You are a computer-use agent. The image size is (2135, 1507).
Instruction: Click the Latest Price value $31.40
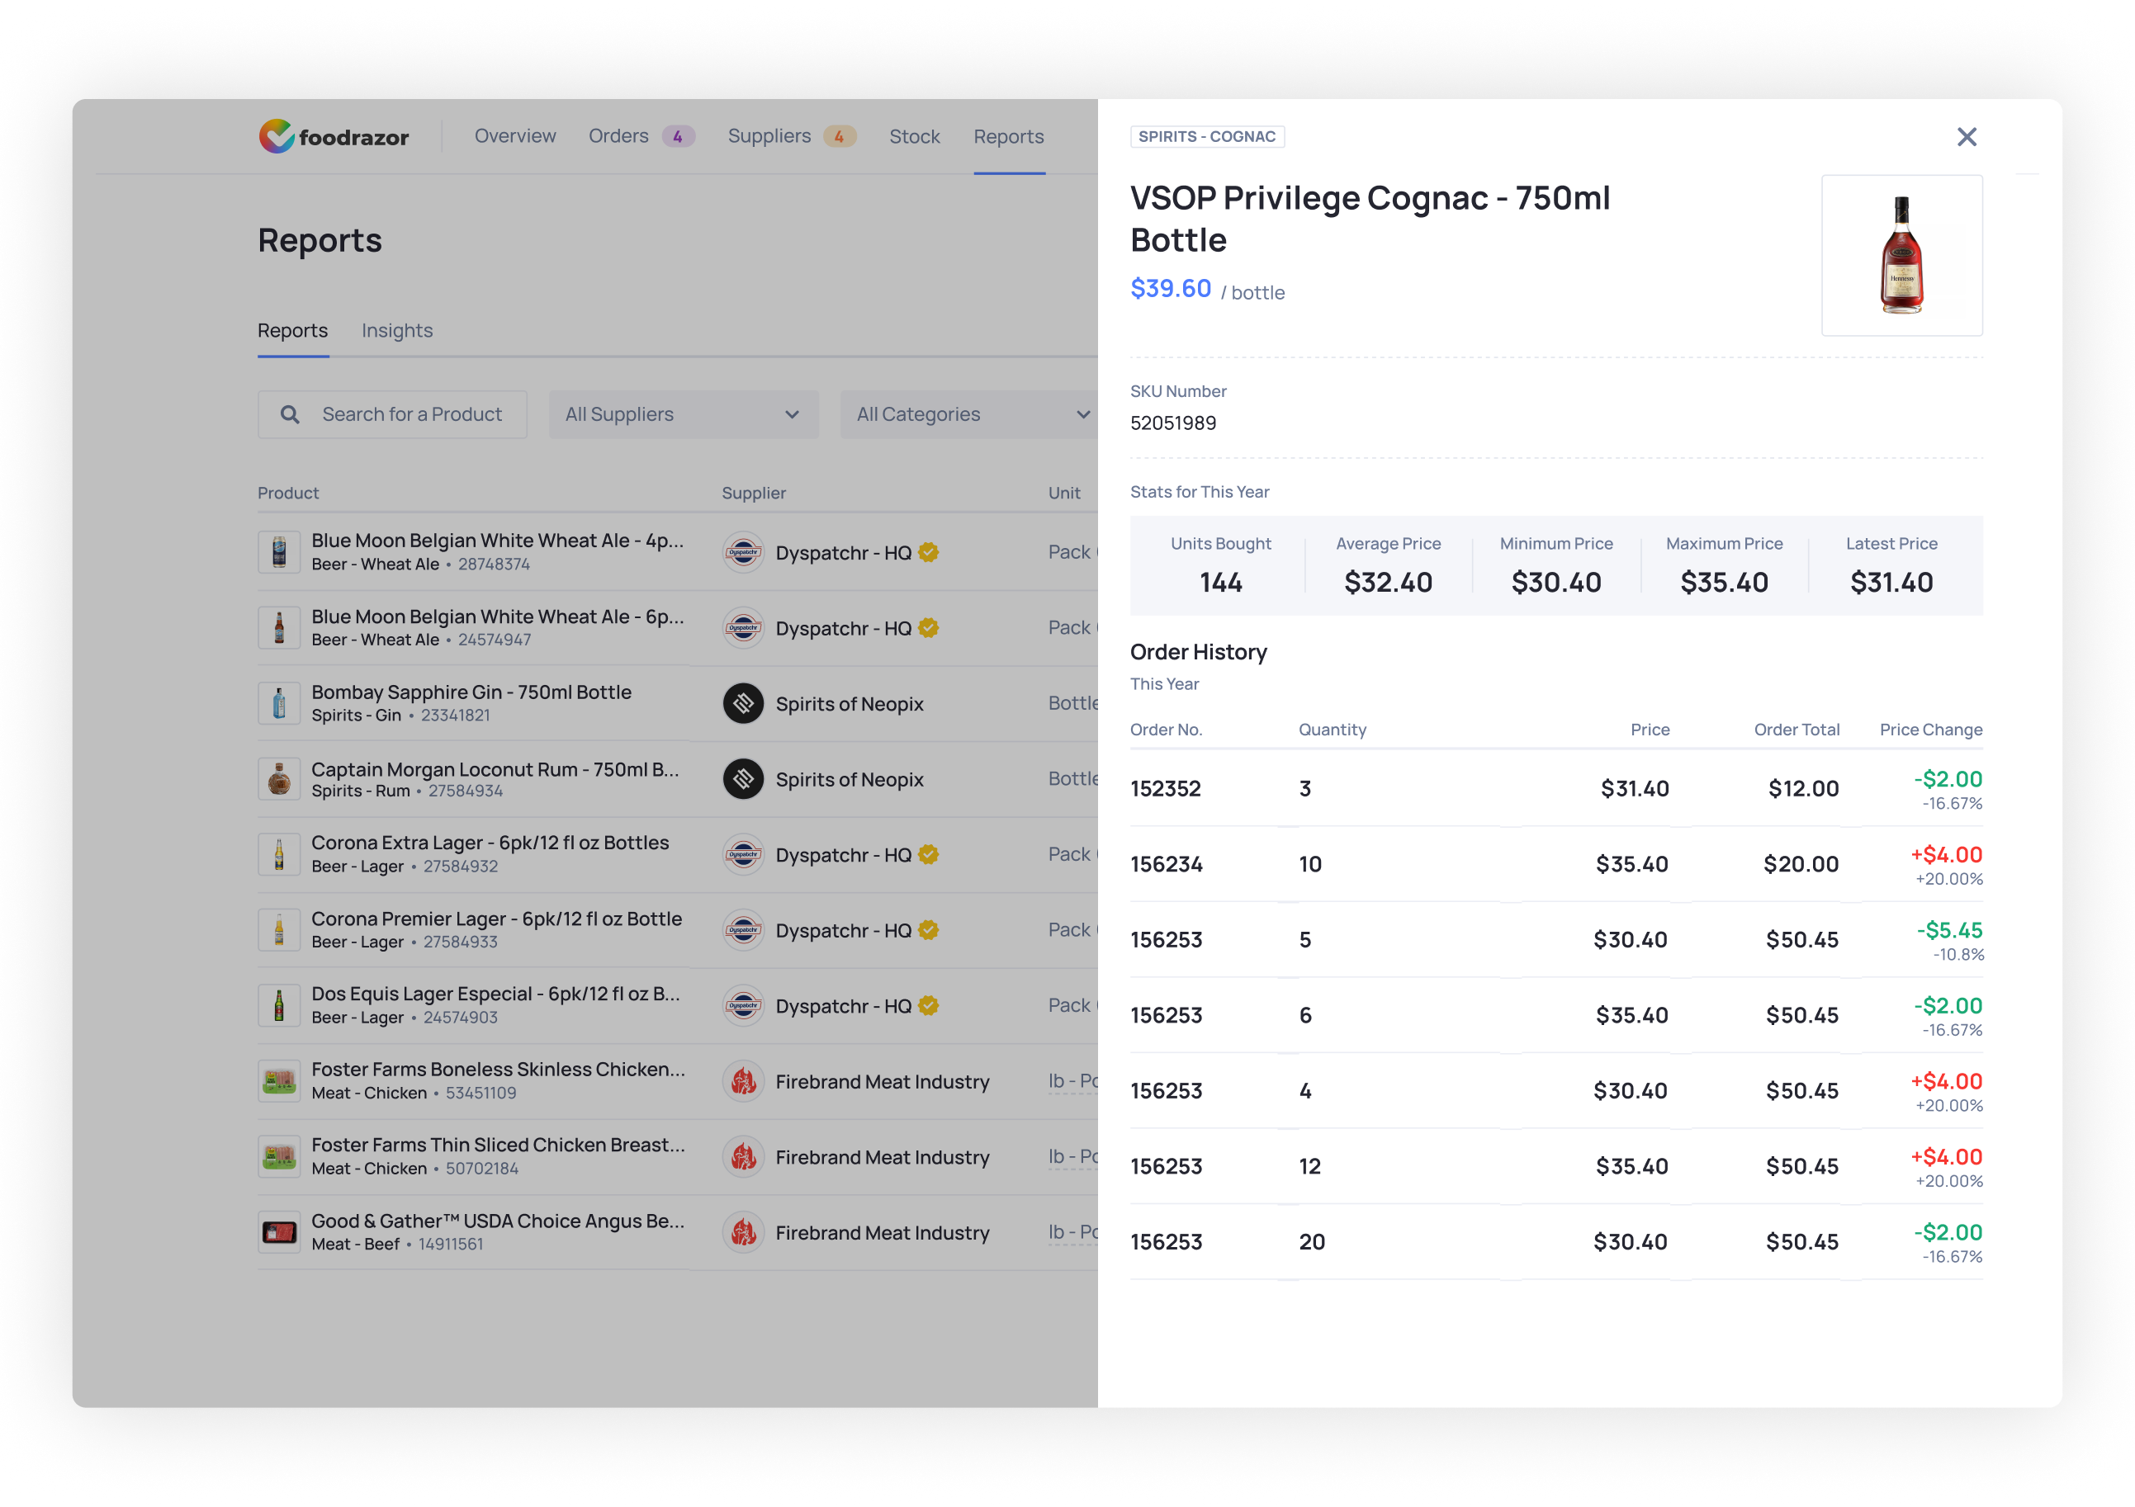[x=1891, y=582]
